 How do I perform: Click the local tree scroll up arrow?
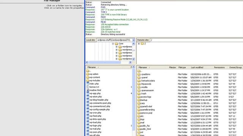(x=133, y=44)
